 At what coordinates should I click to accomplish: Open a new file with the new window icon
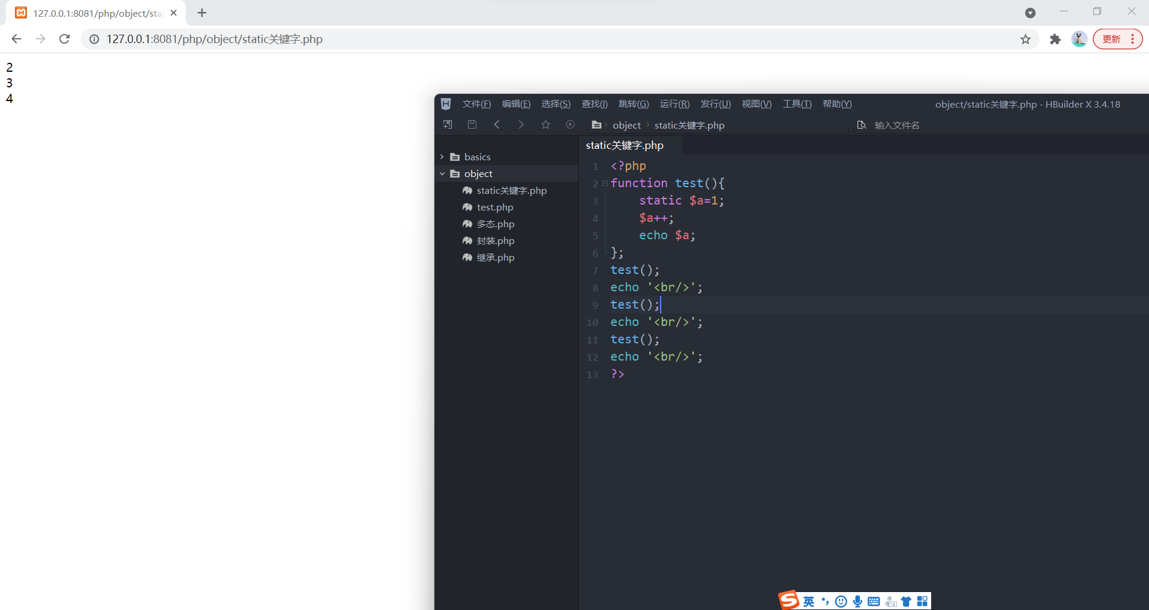coord(447,124)
